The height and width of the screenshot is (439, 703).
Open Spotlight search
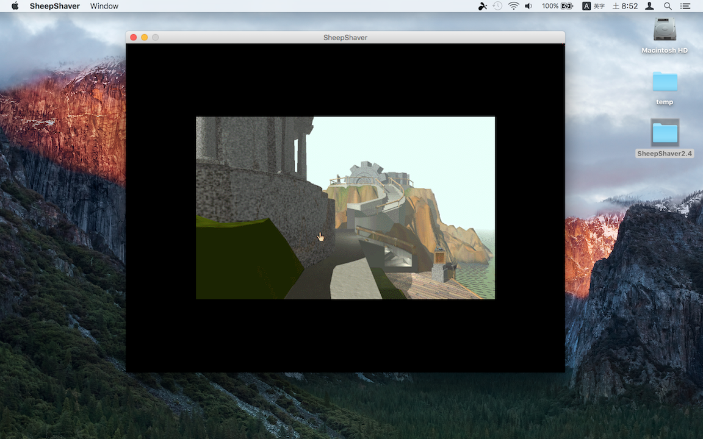tap(668, 6)
